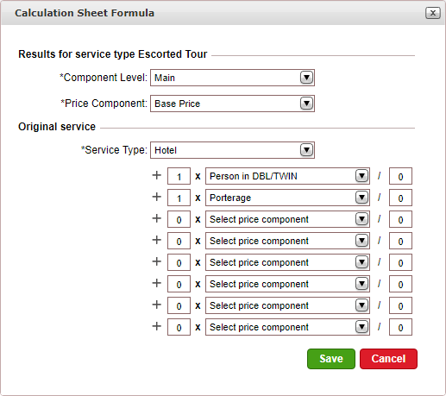Expand the Price Component dropdown showing Base Price
Image resolution: width=446 pixels, height=396 pixels.
click(232, 104)
